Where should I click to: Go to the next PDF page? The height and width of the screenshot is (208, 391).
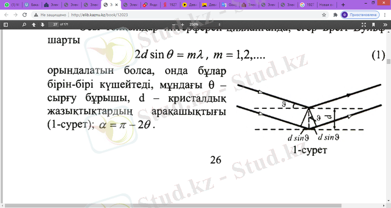pyautogui.click(x=42, y=24)
